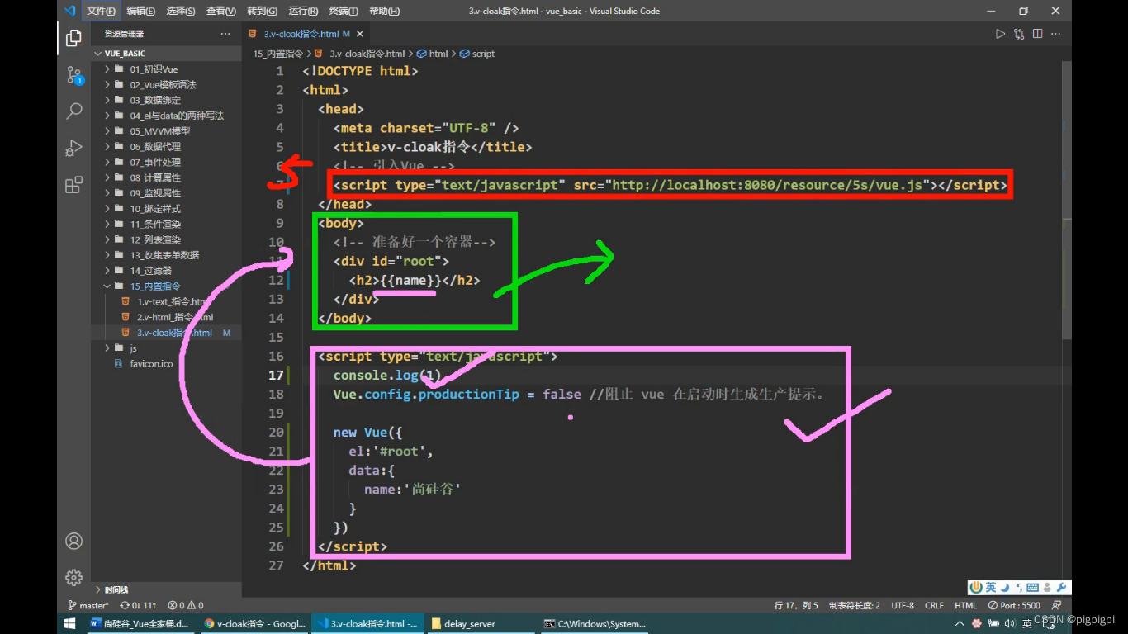Open the 编辑(E) menu
The image size is (1128, 634).
click(140, 11)
